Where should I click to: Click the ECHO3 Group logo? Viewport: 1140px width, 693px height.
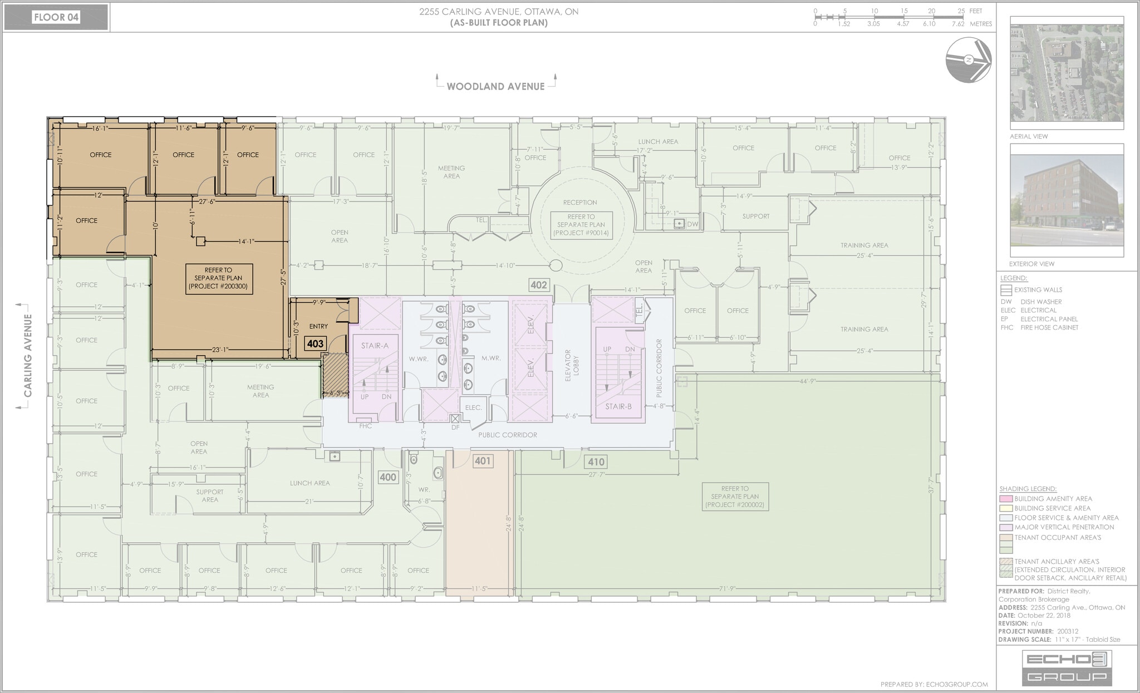tap(1067, 668)
